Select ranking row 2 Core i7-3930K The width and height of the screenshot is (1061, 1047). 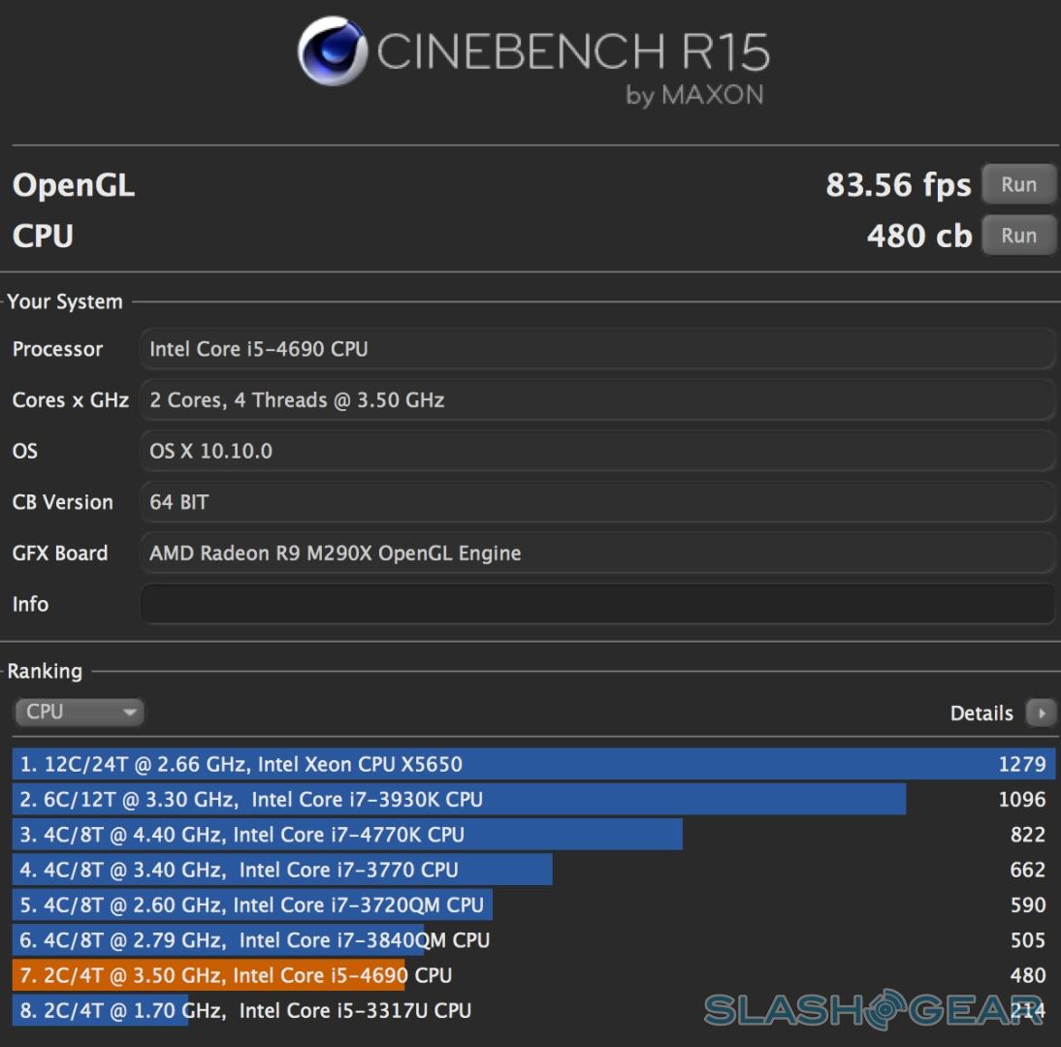(x=533, y=800)
